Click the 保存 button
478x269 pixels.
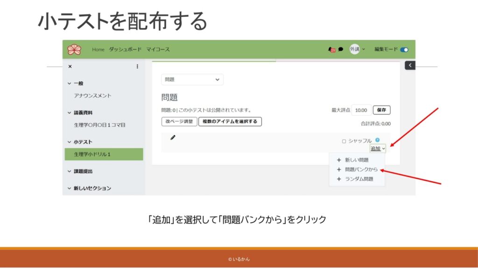381,110
